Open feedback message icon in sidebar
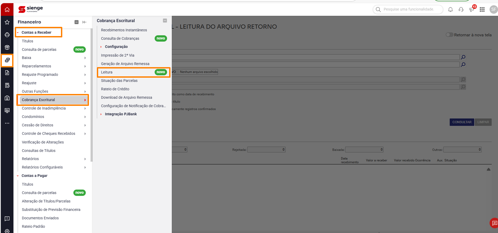Viewport: 498px width, 233px height. coord(7,219)
